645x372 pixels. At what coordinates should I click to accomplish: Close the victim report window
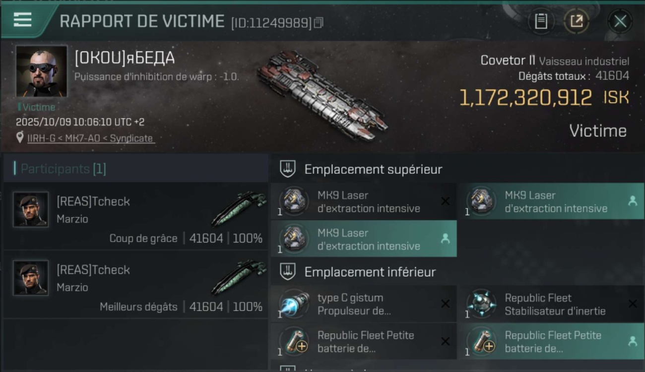[x=620, y=21]
